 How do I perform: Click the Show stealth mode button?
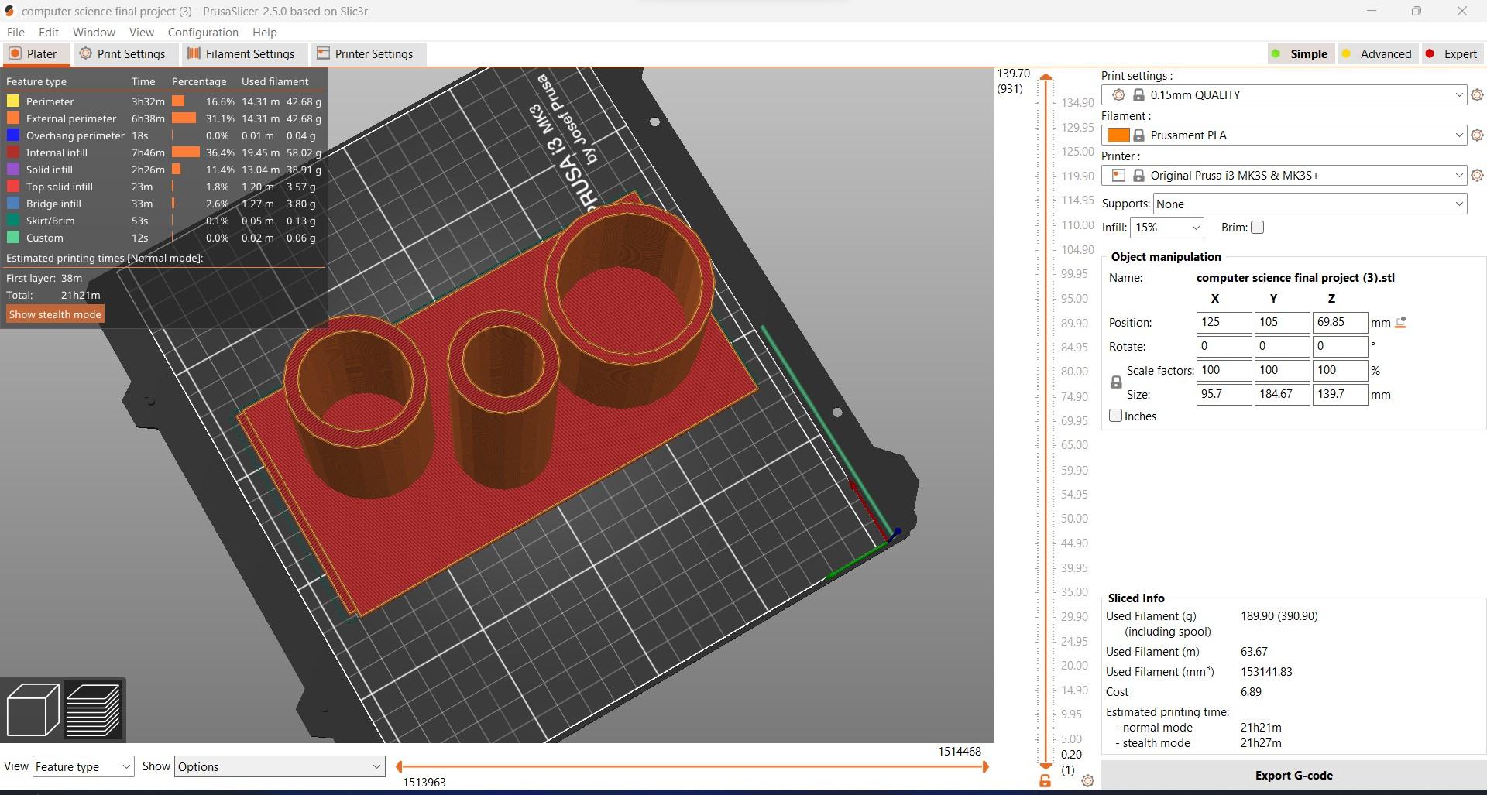point(54,314)
